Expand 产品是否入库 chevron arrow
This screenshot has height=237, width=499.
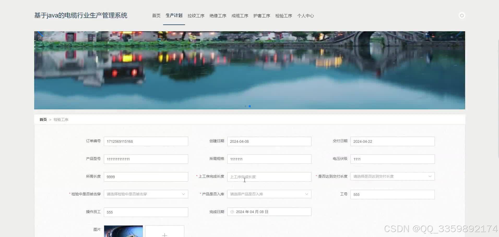click(307, 194)
